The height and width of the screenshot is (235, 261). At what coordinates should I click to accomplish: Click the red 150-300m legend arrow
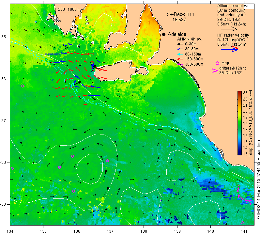point(180,59)
